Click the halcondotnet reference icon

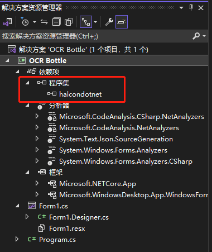pos(52,94)
